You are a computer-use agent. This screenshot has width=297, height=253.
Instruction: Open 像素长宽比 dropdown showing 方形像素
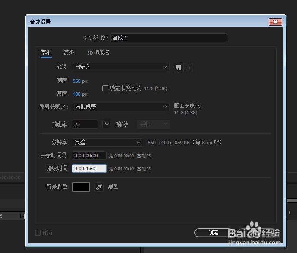point(121,107)
